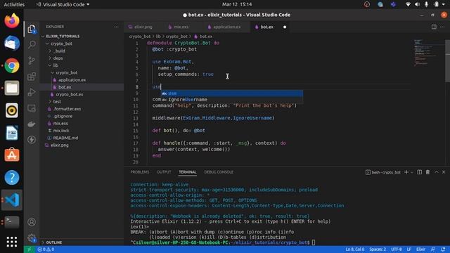The width and height of the screenshot is (450, 253).
Task: Switch to the DEBUG CONSOLE tab
Action: pos(219,172)
